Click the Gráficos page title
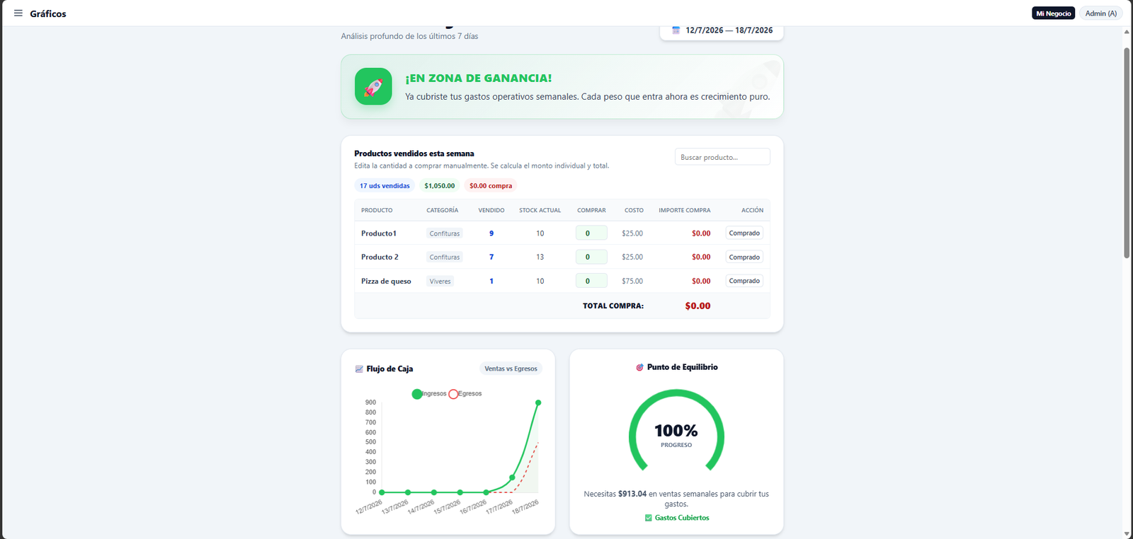The image size is (1133, 539). tap(48, 13)
